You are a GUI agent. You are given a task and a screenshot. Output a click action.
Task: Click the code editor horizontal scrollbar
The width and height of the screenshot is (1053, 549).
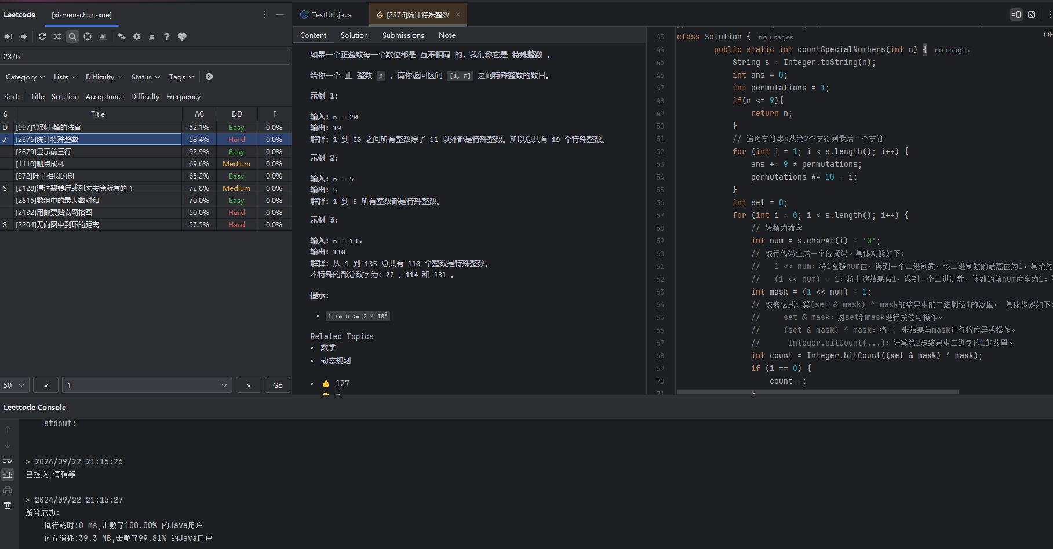pos(817,392)
